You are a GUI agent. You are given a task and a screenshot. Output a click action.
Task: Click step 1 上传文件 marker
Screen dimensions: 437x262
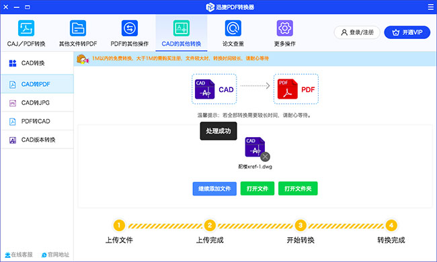(119, 225)
